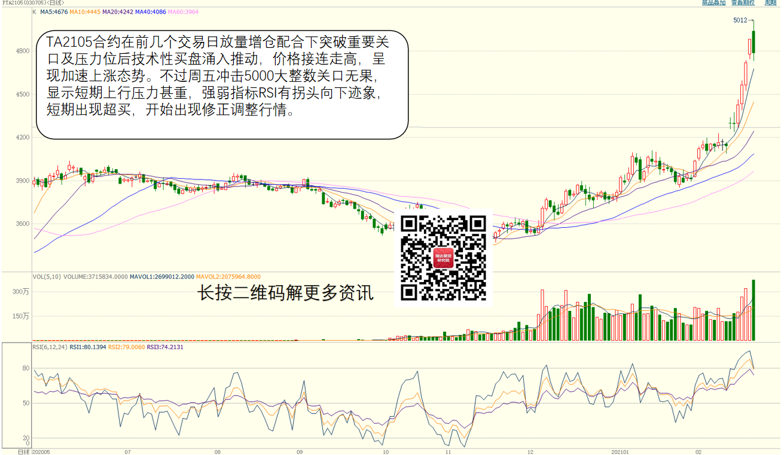The image size is (784, 455).
Task: Click the RSI1:80.1394 value label
Action: coord(87,347)
